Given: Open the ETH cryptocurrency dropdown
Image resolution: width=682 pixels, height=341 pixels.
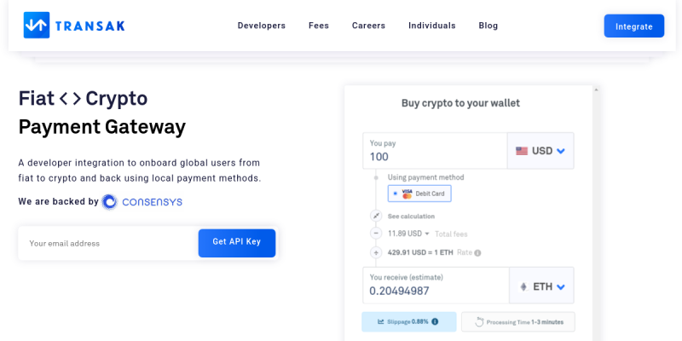Looking at the screenshot, I should coord(560,286).
